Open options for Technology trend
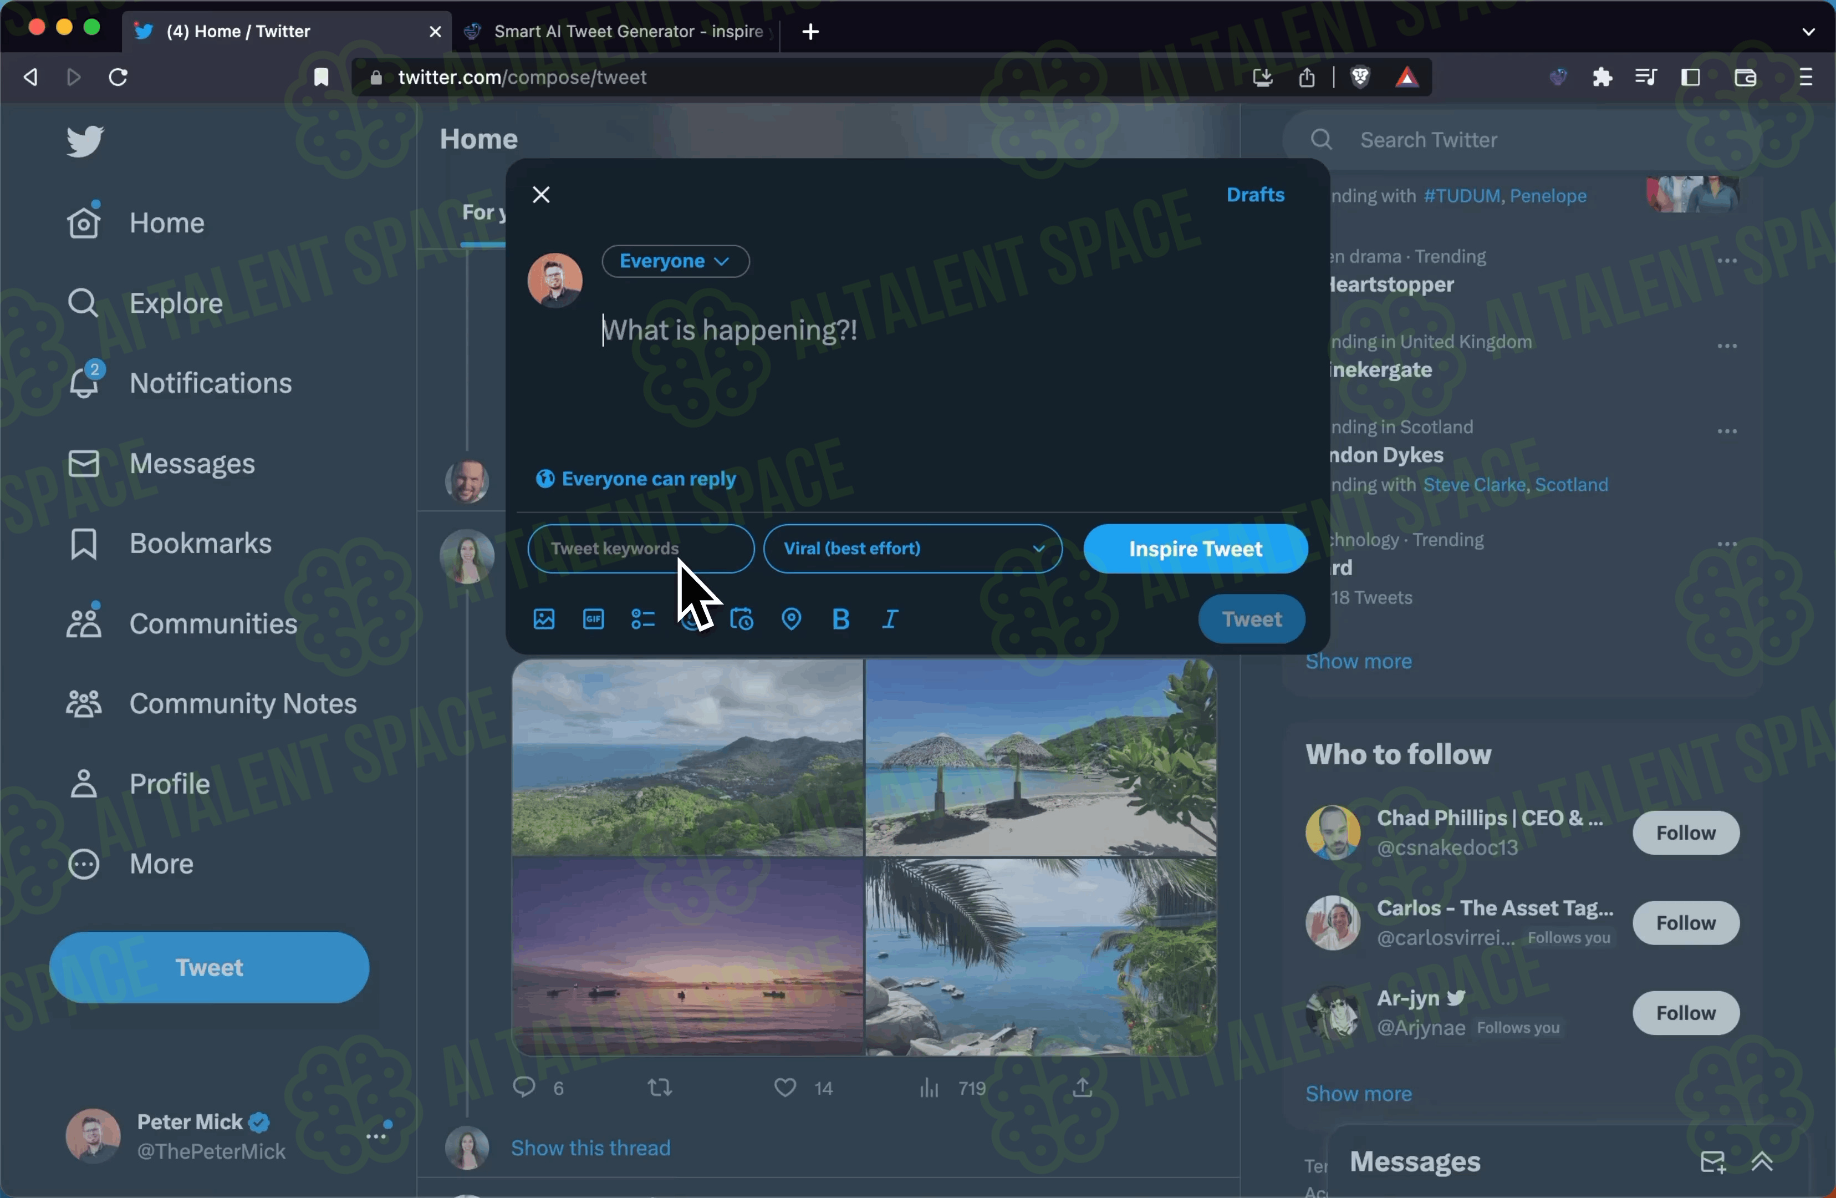 tap(1727, 544)
